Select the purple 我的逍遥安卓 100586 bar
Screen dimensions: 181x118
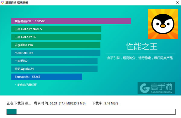point(71,21)
